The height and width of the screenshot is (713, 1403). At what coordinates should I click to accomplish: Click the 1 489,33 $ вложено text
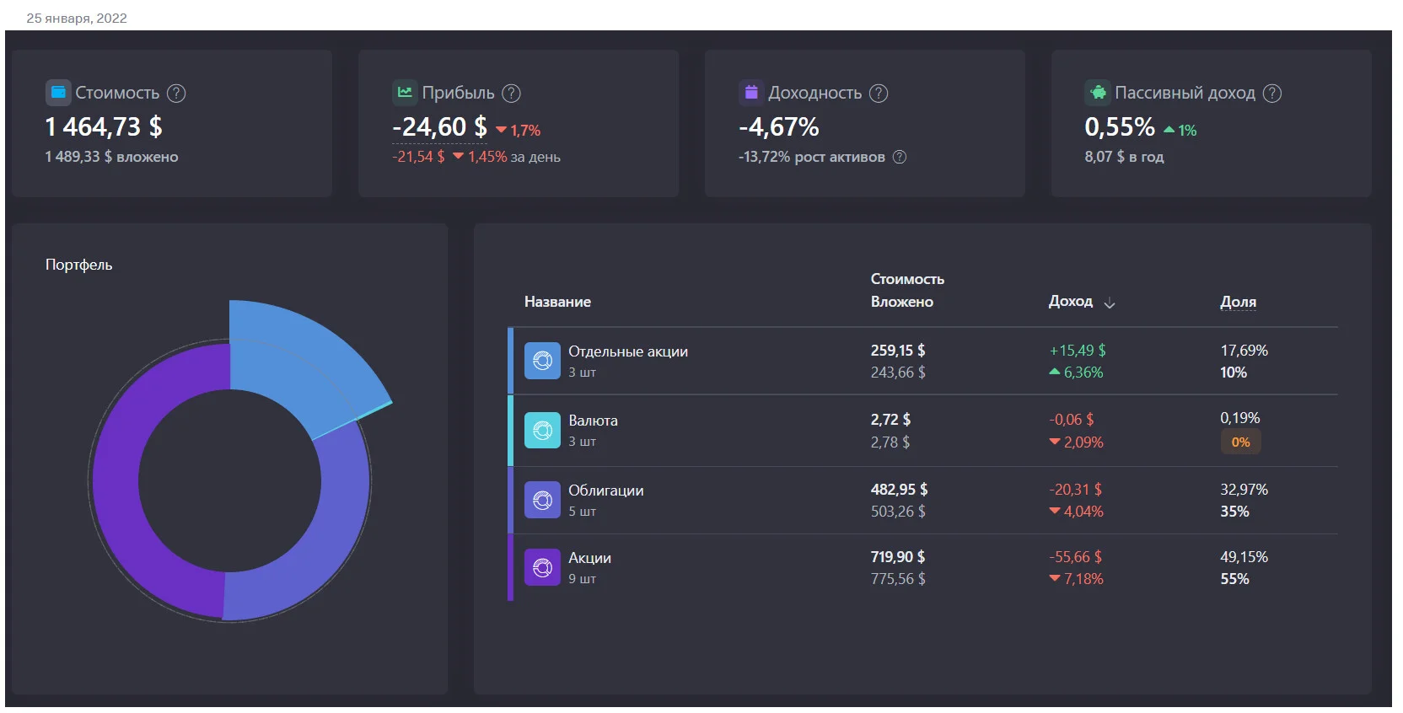pos(111,157)
